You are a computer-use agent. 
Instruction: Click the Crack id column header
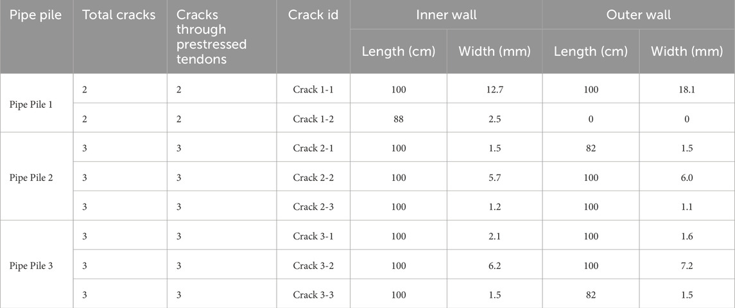313,15
